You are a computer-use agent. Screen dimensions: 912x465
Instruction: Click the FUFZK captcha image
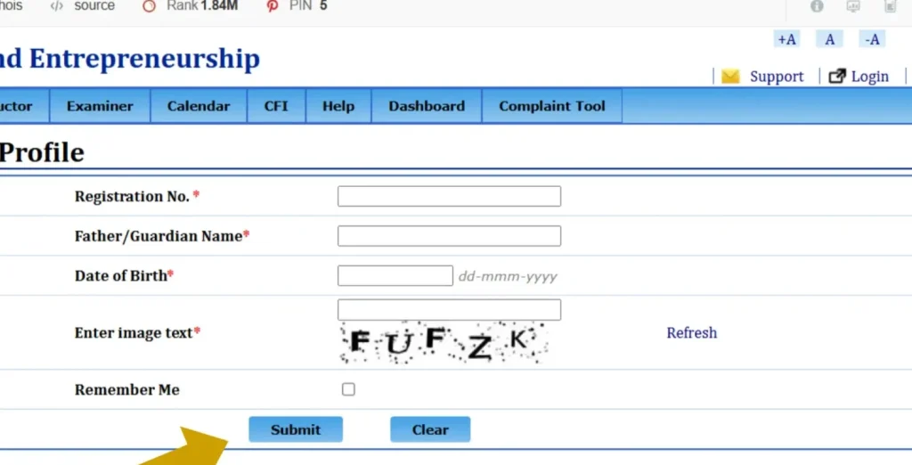444,343
